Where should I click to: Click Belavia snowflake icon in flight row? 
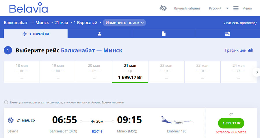pos(11,120)
